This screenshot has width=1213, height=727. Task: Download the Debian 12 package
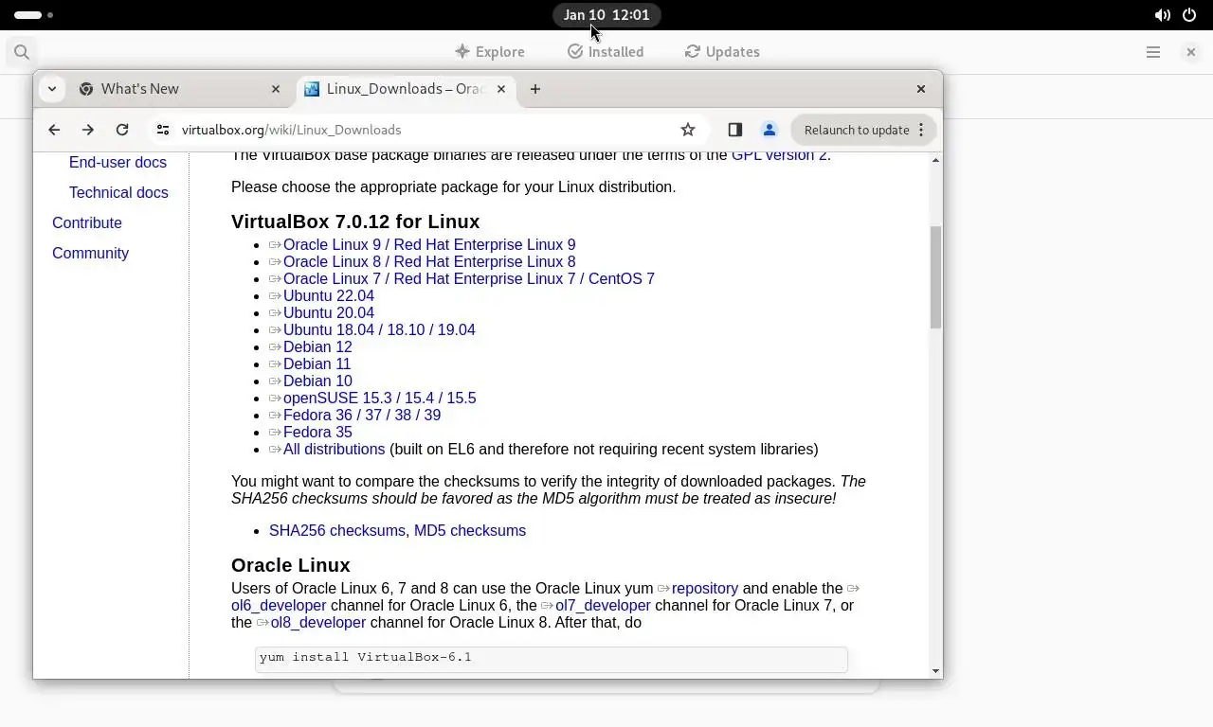[x=317, y=346]
